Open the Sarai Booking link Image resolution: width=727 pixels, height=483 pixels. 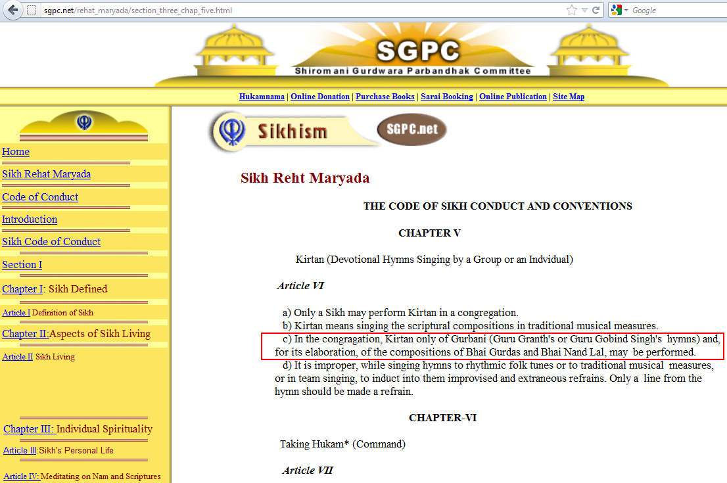tap(447, 97)
